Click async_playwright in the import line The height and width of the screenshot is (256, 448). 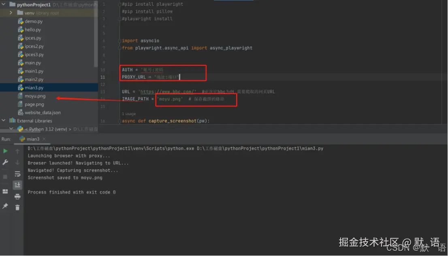point(231,48)
